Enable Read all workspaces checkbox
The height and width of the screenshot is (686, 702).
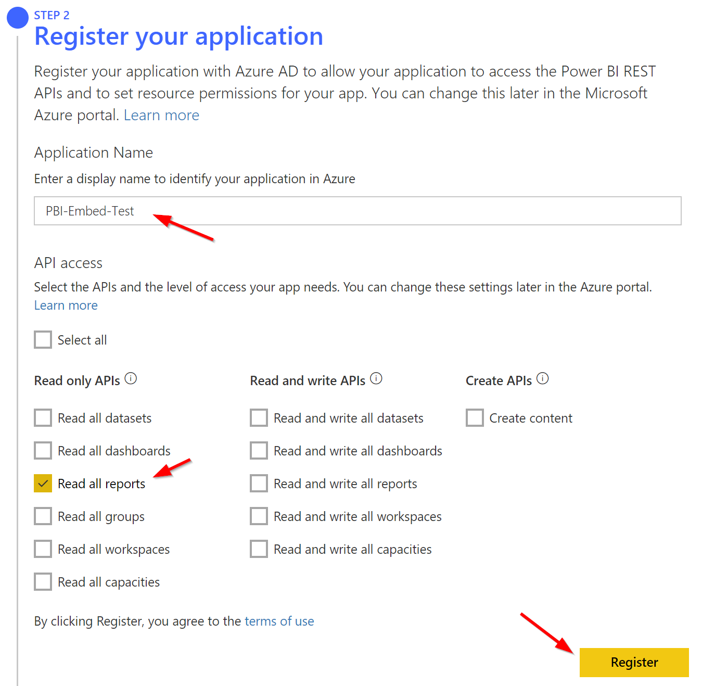[43, 549]
